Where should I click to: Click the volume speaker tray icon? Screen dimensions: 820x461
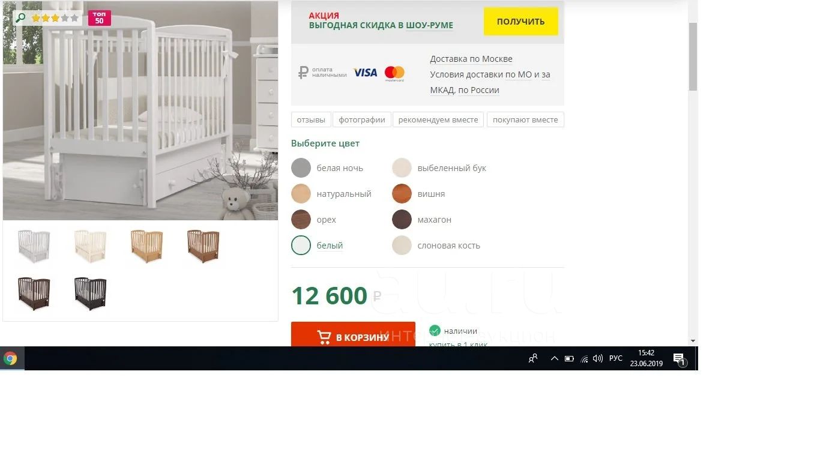tap(598, 358)
